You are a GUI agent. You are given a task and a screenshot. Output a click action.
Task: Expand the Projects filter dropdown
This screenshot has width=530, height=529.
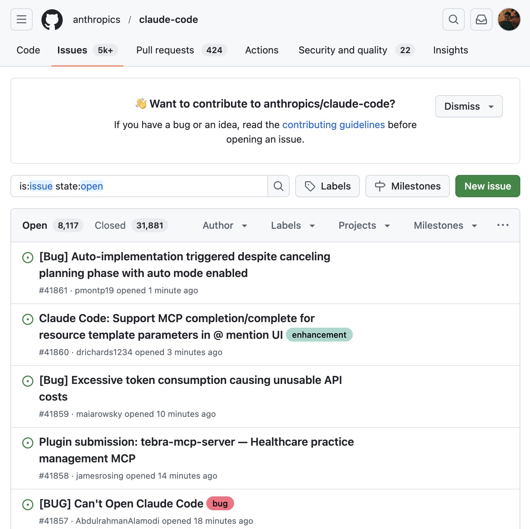click(x=364, y=226)
